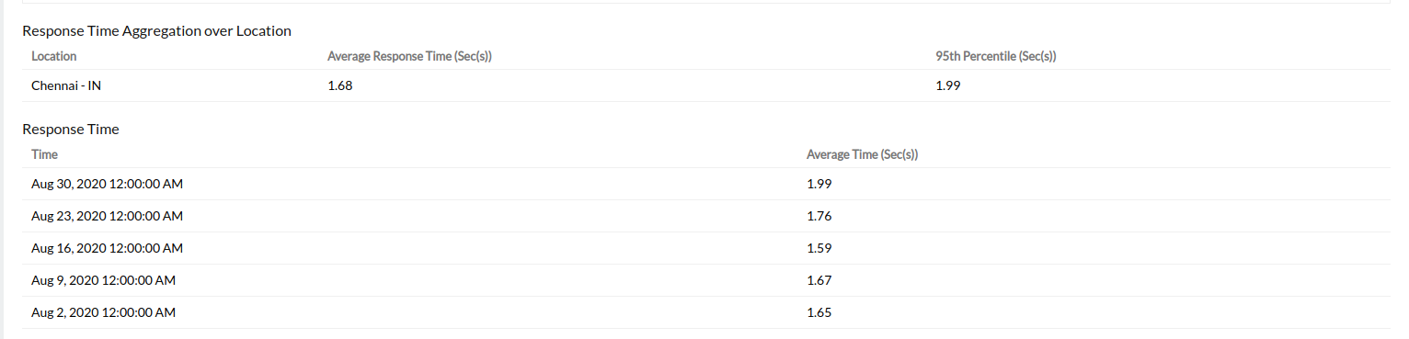This screenshot has height=339, width=1409.
Task: Click the Time column header
Action: click(x=44, y=154)
